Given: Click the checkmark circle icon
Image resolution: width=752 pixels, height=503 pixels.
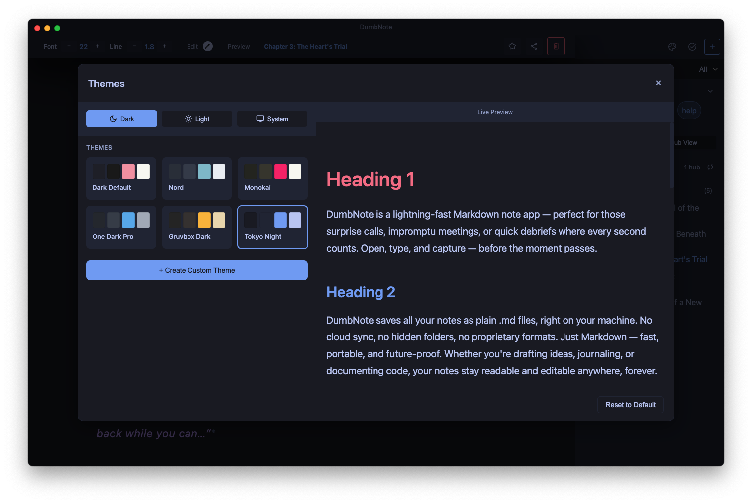Looking at the screenshot, I should 692,47.
